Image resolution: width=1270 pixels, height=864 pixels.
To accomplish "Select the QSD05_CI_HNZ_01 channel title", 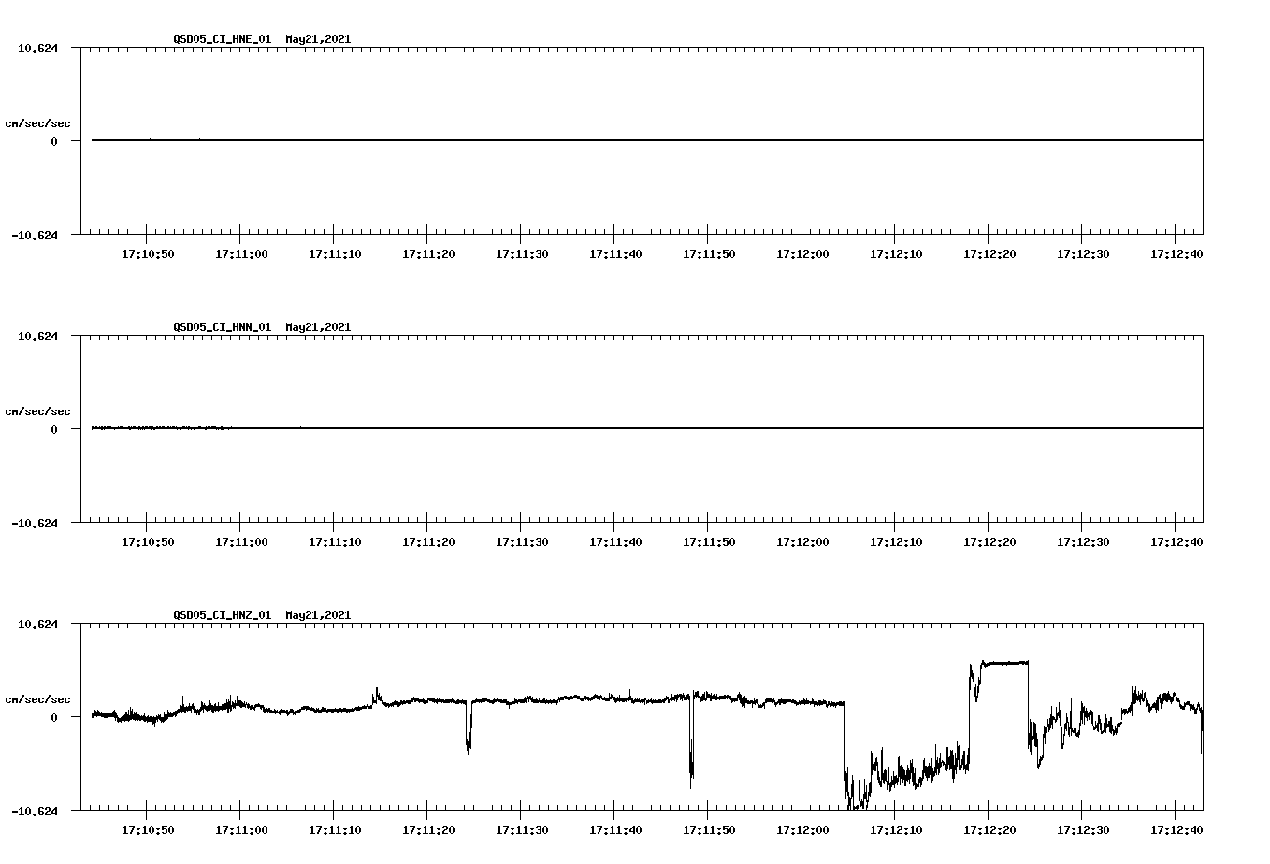I will pyautogui.click(x=224, y=615).
